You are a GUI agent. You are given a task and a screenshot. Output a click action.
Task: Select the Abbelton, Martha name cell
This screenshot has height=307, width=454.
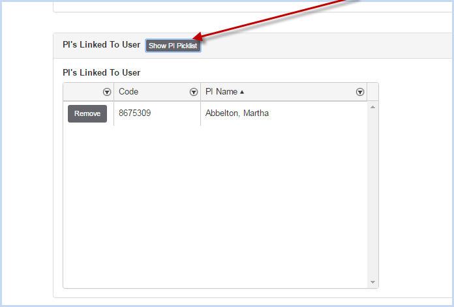(x=284, y=113)
